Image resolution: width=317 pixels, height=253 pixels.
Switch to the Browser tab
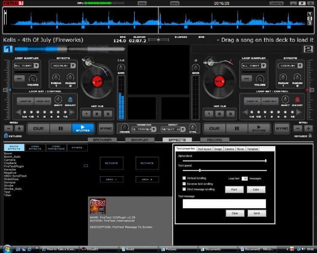coord(102,140)
